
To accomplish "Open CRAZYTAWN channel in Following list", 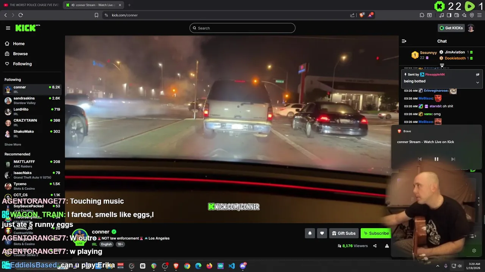I will [x=32, y=122].
